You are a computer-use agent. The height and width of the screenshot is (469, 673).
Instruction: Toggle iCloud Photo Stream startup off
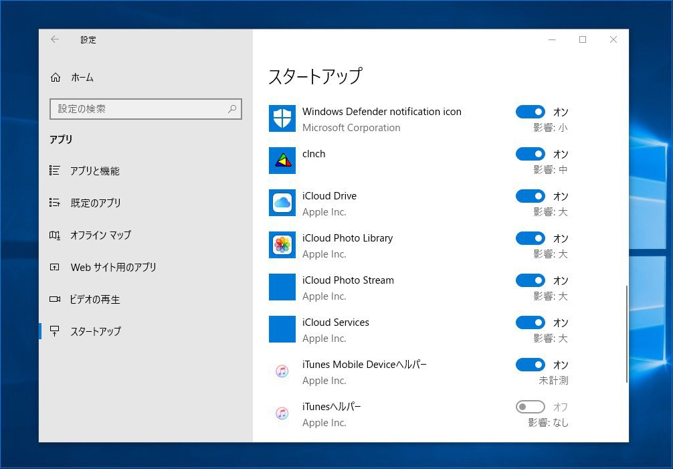point(530,280)
